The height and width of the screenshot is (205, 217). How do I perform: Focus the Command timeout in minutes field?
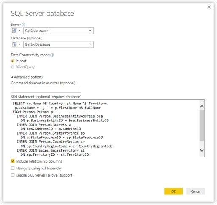46,89
